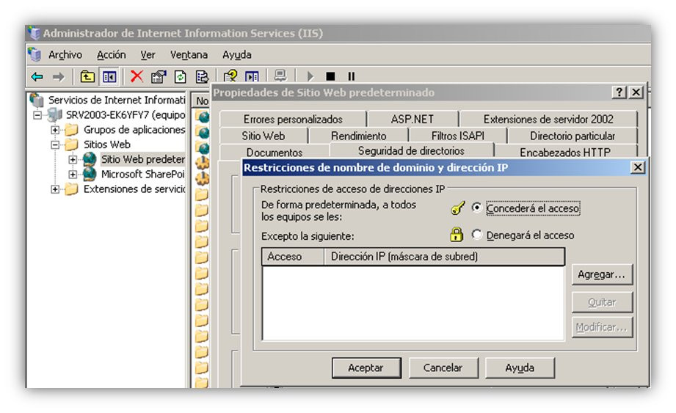Click the Grupos de aplicaciones folder icon
This screenshot has height=413, width=676.
tap(71, 130)
